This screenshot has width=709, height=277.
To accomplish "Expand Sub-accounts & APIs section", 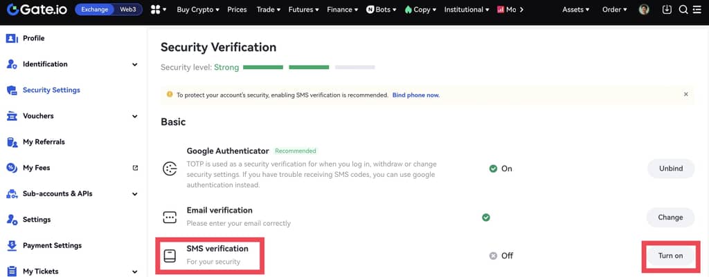I will [134, 193].
